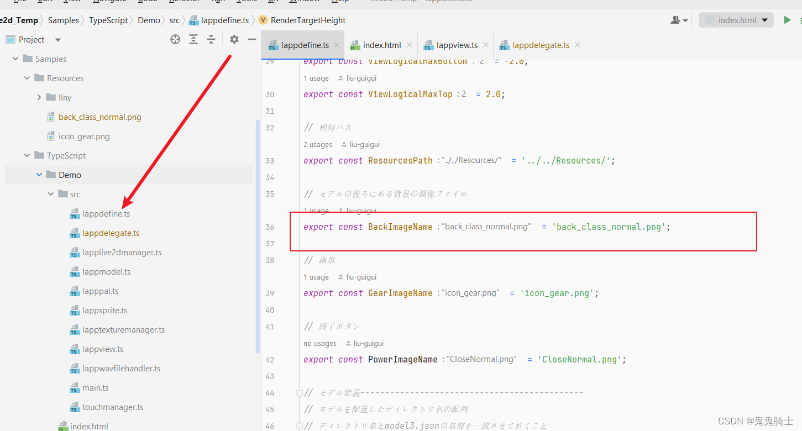Image resolution: width=802 pixels, height=431 pixels.
Task: Collapse the Demo folder
Action: [x=39, y=175]
